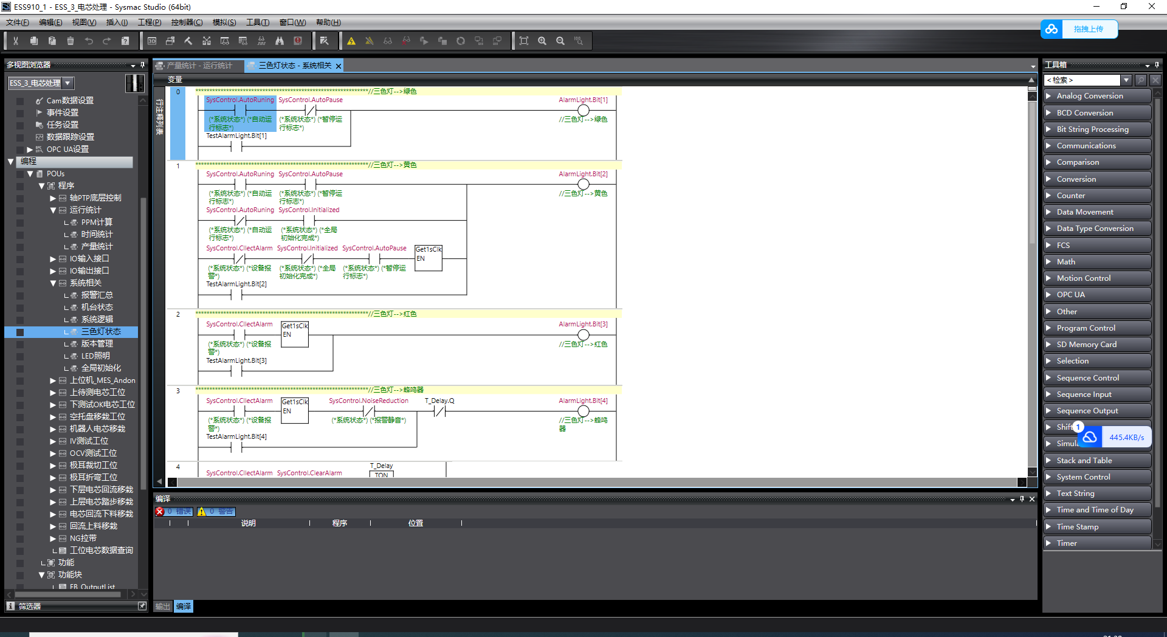
Task: Open the help question-mark icon
Action: pos(125,41)
